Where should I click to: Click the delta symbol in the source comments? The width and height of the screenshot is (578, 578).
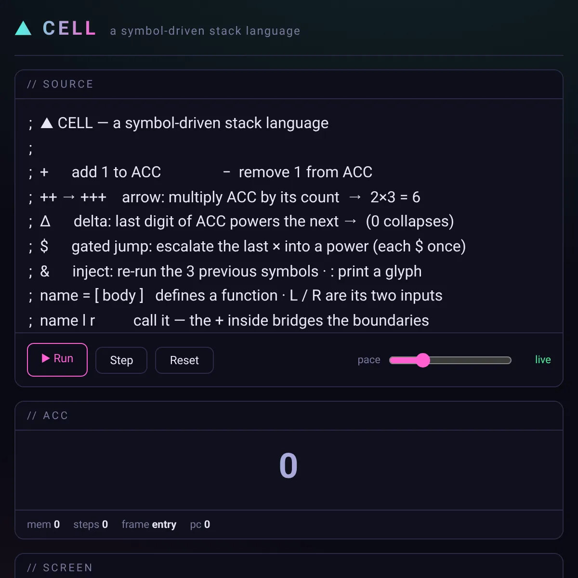click(x=45, y=222)
